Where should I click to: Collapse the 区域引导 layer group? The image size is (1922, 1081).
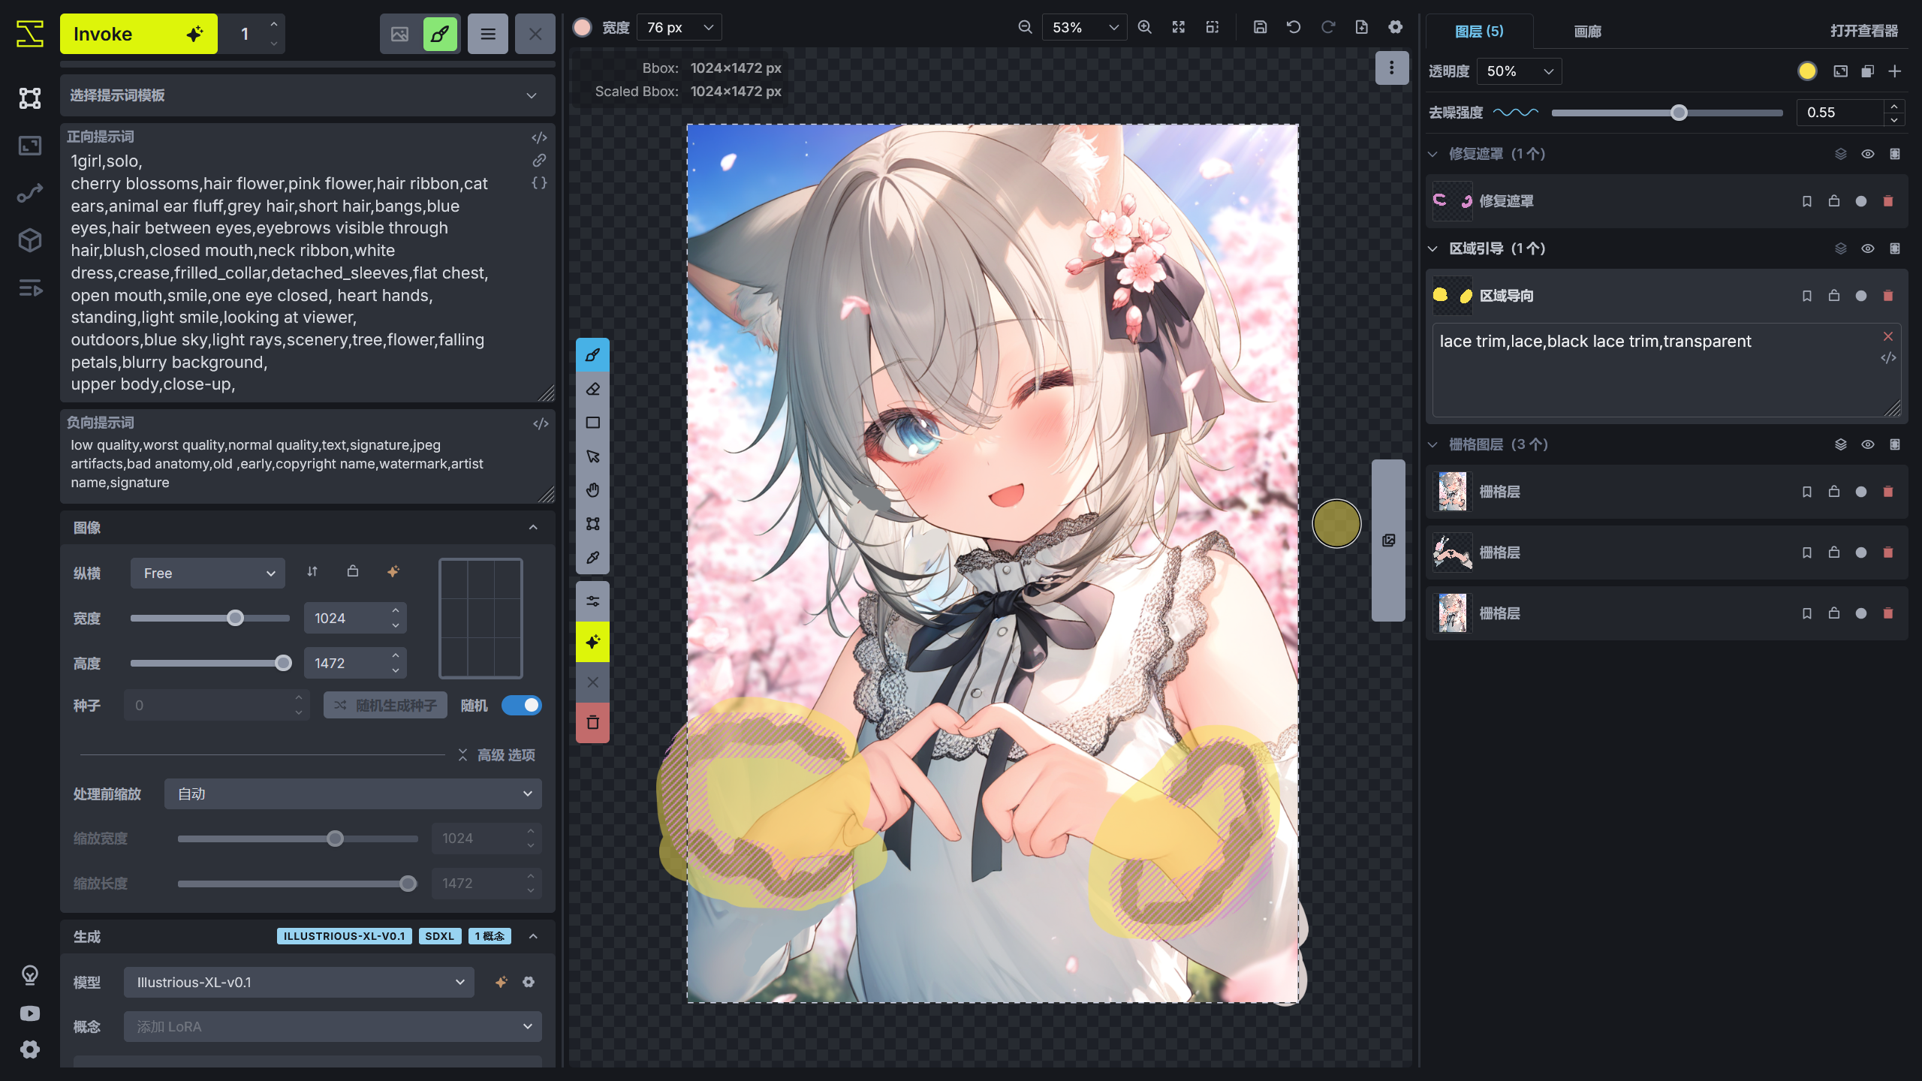(x=1432, y=248)
